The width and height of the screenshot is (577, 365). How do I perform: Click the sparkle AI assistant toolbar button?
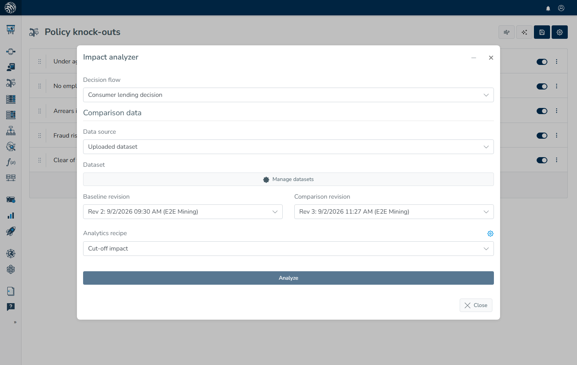pos(524,32)
